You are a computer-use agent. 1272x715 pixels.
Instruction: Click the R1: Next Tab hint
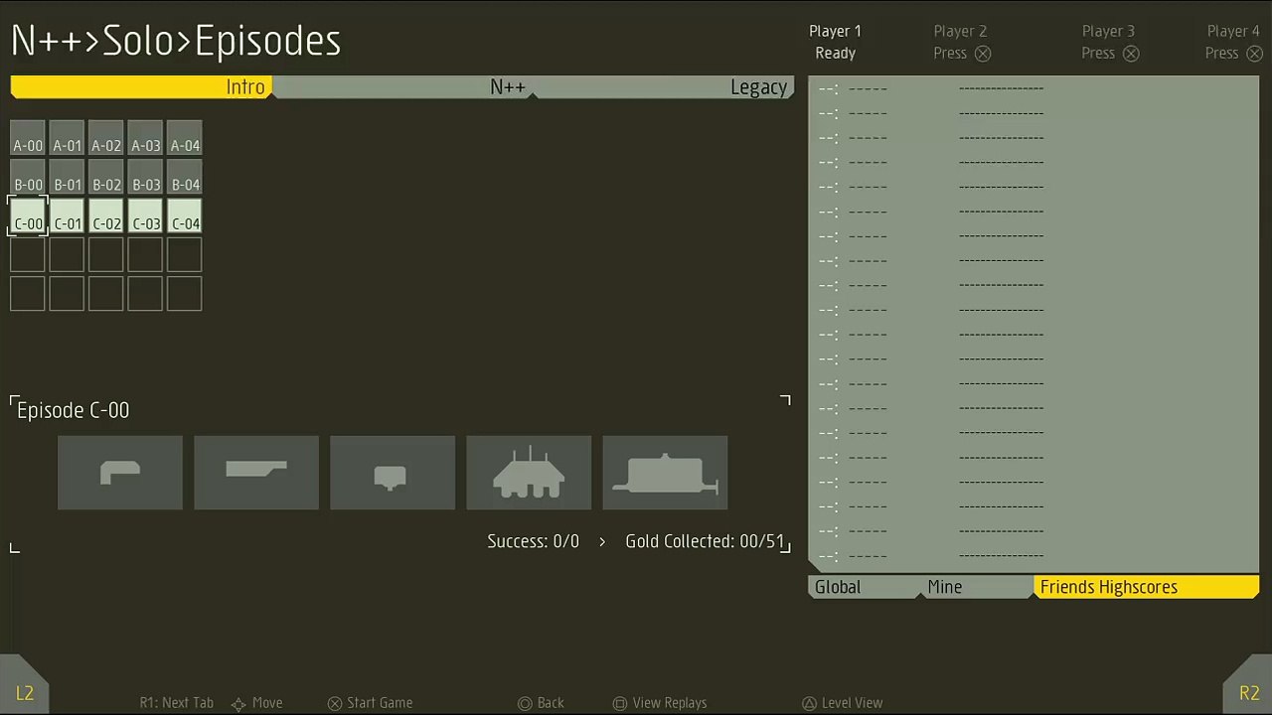coord(177,703)
